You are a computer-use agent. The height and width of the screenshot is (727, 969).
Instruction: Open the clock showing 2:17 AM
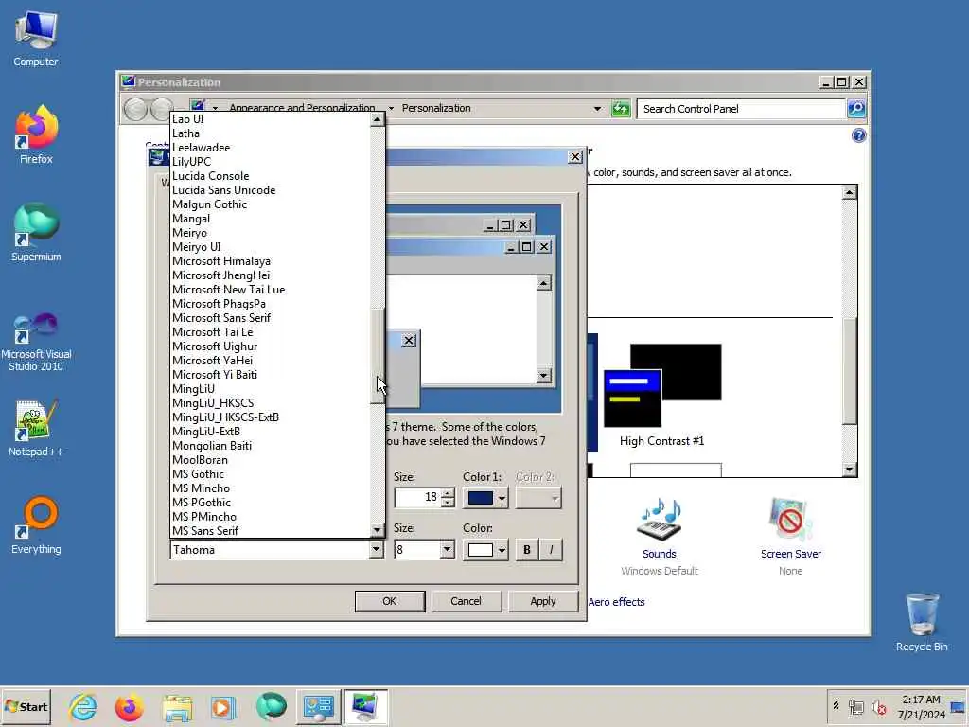(922, 706)
